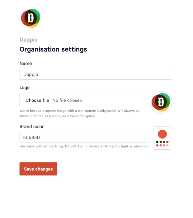Click the Dappio organisation name above heading
Image resolution: width=193 pixels, height=218 pixels.
coord(29,40)
